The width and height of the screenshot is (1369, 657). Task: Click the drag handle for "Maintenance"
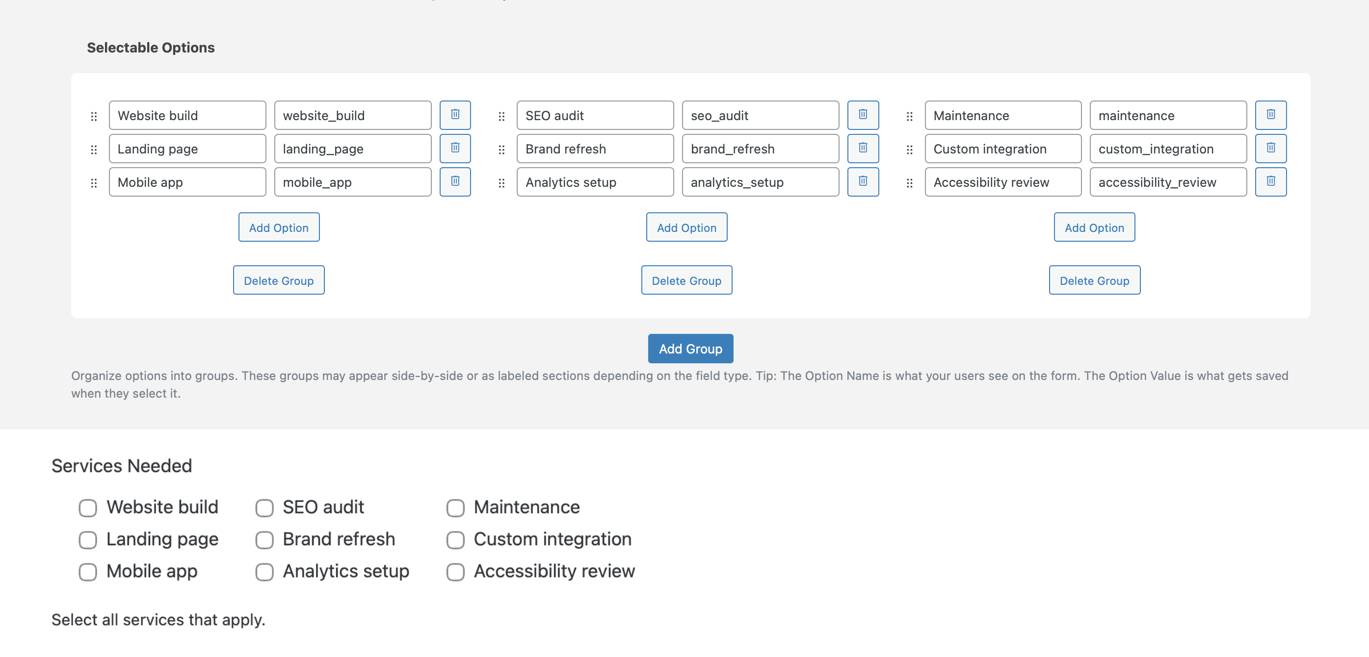(x=910, y=115)
